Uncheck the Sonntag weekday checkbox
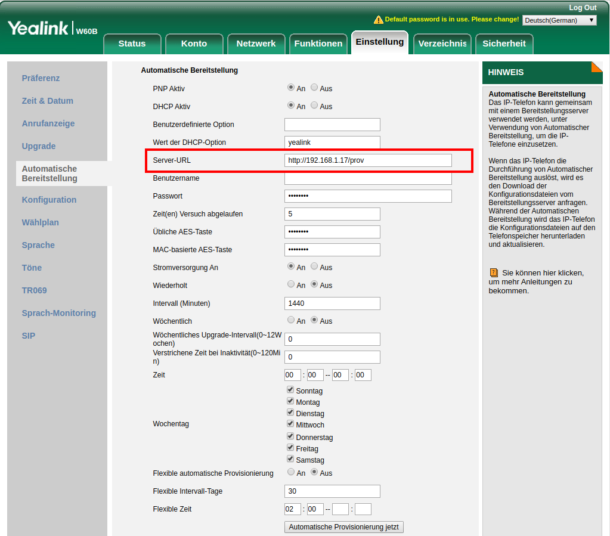Viewport: 610px width, 536px height. pyautogui.click(x=290, y=390)
